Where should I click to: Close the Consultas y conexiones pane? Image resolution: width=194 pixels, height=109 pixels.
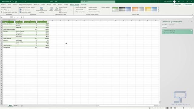[x=192, y=21]
